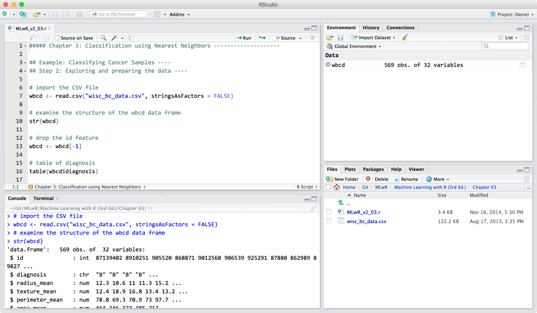Collapse the code fold arrow on line 1

click(25, 46)
